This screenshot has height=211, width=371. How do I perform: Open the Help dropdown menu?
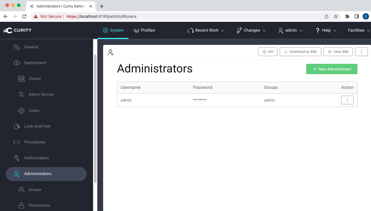click(x=325, y=30)
